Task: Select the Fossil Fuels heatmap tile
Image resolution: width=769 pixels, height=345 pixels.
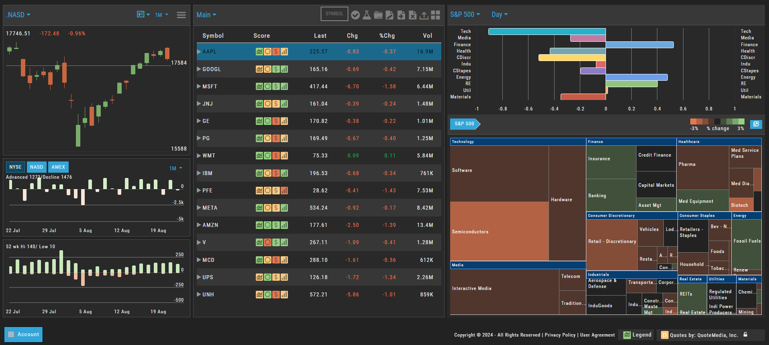Action: point(747,244)
